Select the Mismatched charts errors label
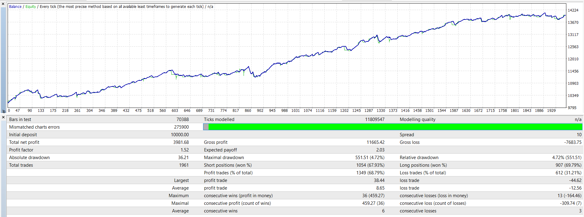 [x=34, y=127]
